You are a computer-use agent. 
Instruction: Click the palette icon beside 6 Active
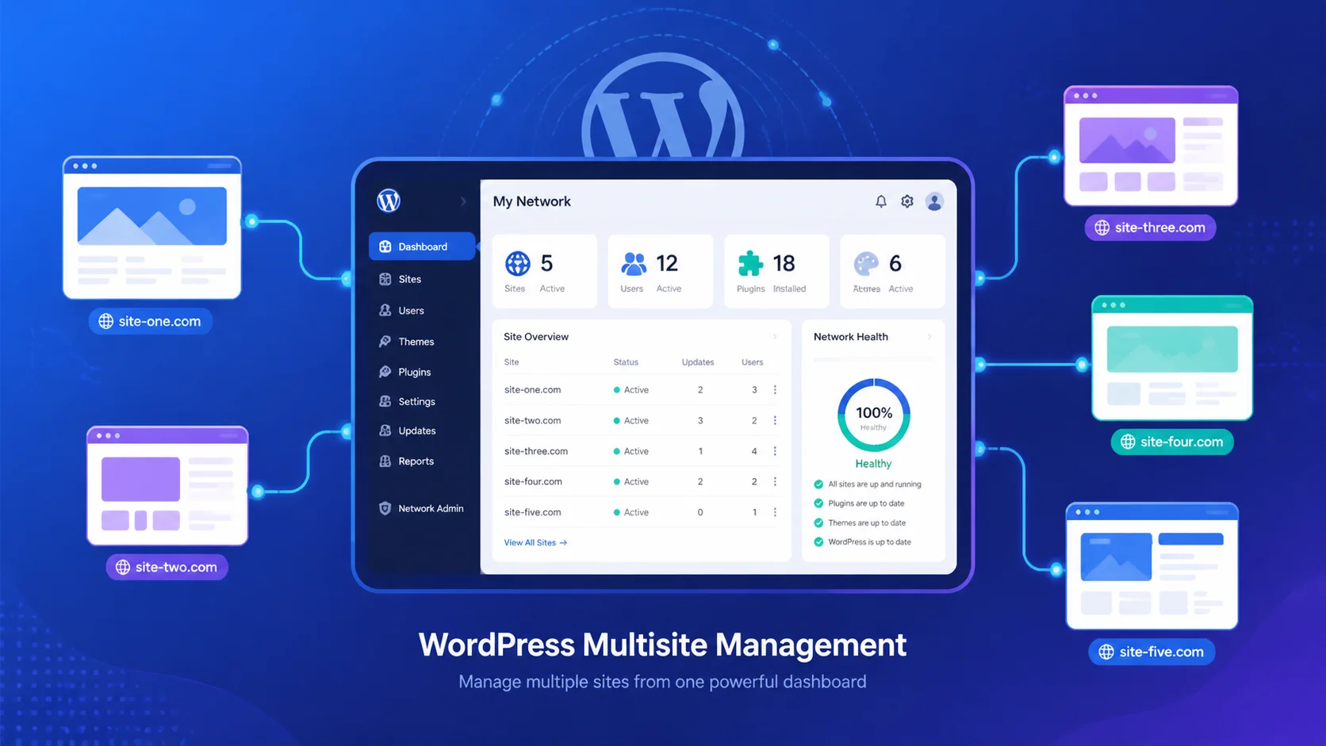pos(866,263)
